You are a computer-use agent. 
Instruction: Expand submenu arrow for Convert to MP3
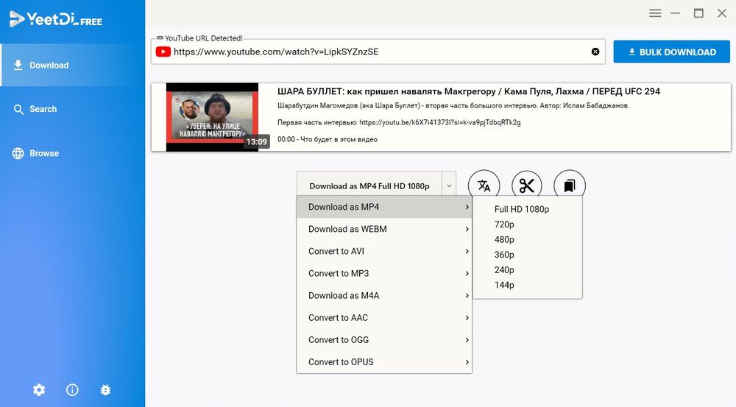click(x=467, y=273)
